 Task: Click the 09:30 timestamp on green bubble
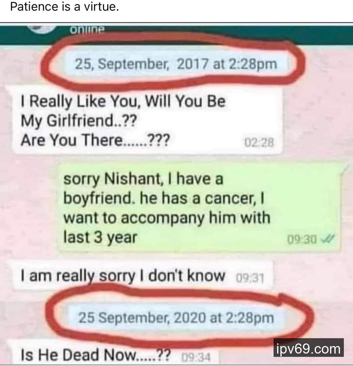click(302, 239)
